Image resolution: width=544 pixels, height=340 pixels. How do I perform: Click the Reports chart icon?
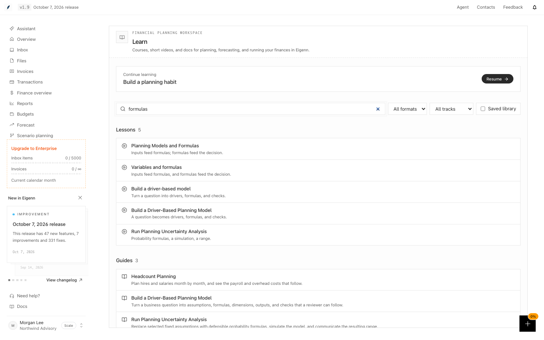[12, 104]
